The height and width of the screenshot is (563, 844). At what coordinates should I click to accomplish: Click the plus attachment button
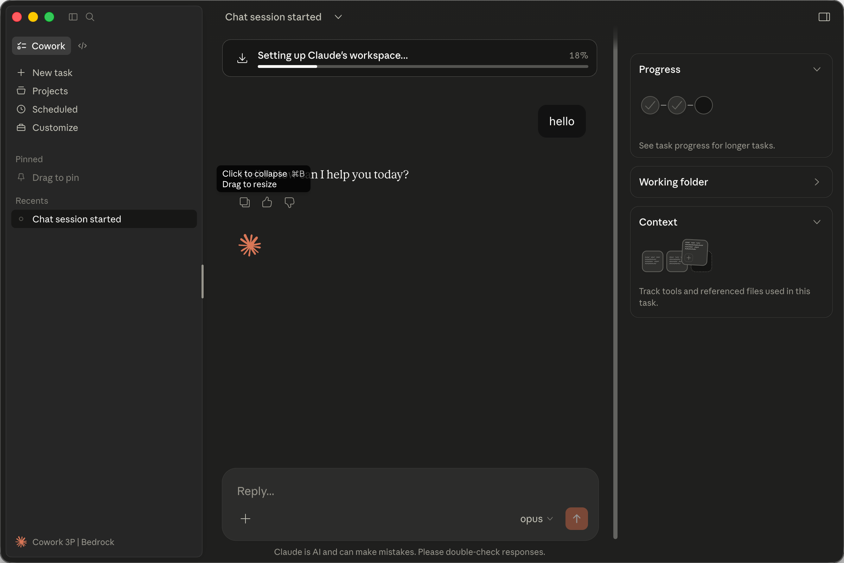(x=245, y=518)
